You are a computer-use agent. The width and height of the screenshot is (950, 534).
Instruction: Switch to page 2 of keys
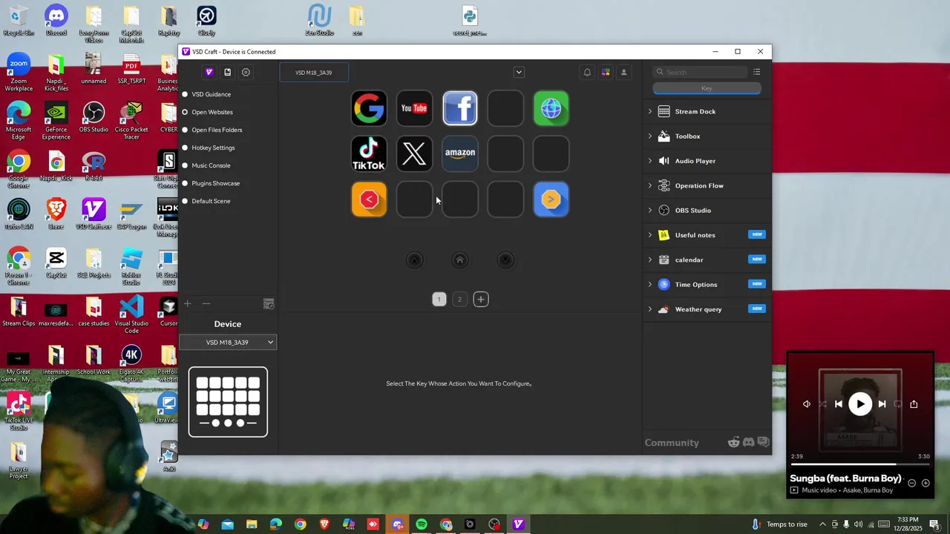(x=459, y=300)
